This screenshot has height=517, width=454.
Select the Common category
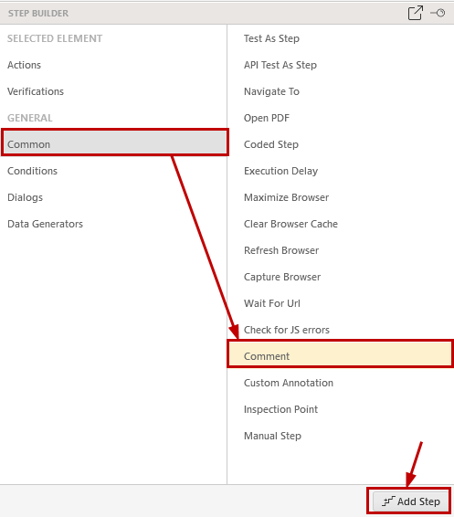(x=115, y=144)
